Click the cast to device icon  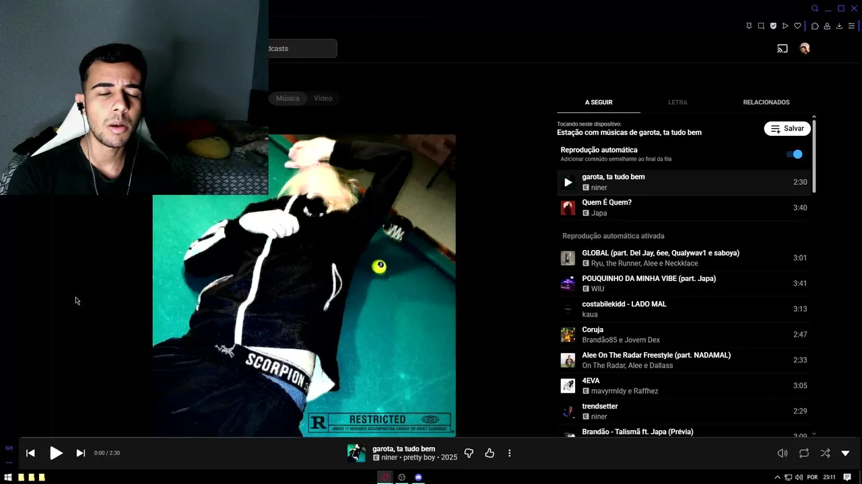point(783,48)
